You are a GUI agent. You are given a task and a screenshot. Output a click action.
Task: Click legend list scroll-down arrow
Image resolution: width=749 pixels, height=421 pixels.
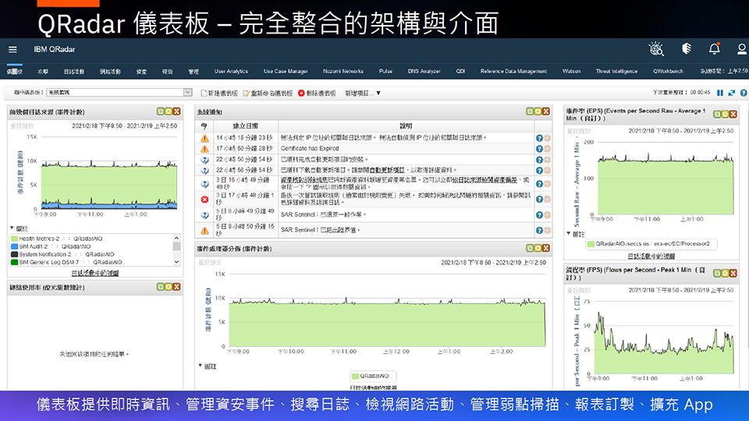click(177, 262)
